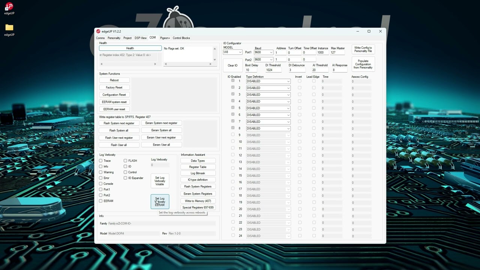Switch to the Project tab

127,38
